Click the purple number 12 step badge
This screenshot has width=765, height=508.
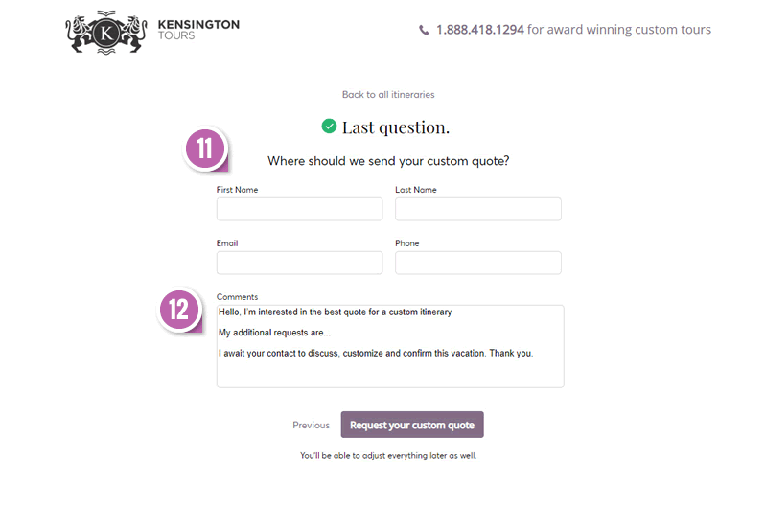point(179,310)
